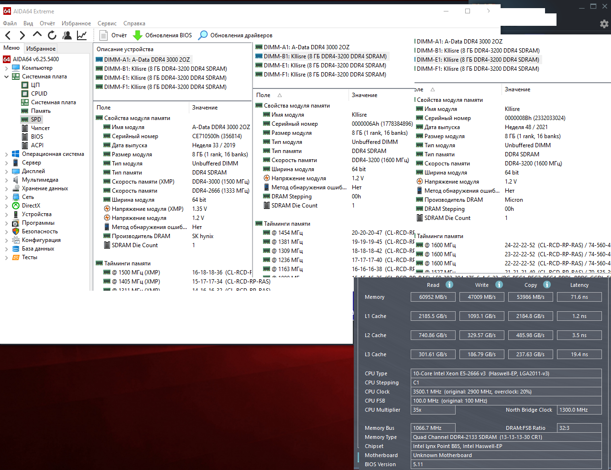Click the Программы icon in tree
The width and height of the screenshot is (611, 470).
pyautogui.click(x=15, y=223)
